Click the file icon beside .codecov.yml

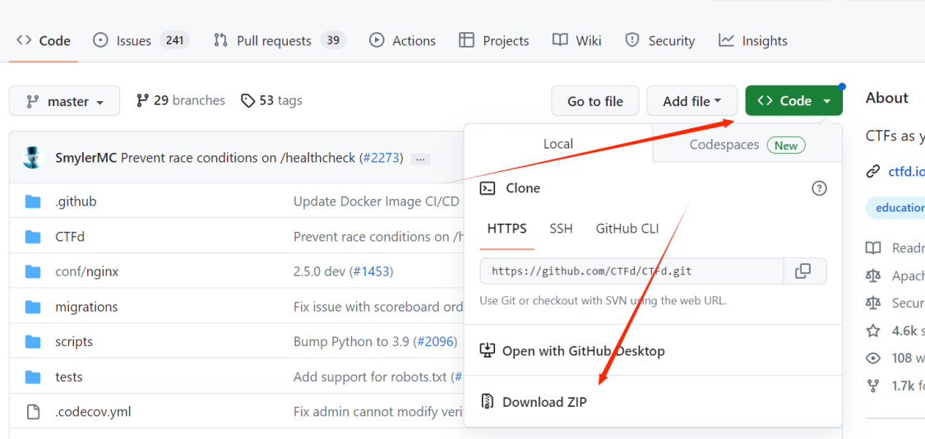click(33, 412)
